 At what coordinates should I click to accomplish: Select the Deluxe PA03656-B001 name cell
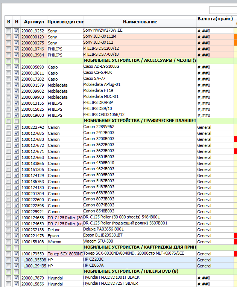pos(140,229)
